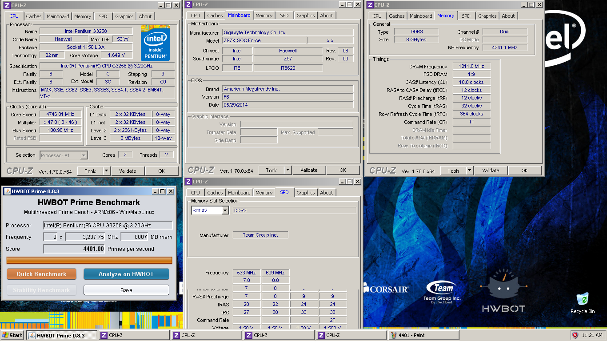
Task: Expand the Slot #2 memory slot dropdown
Action: pyautogui.click(x=225, y=210)
